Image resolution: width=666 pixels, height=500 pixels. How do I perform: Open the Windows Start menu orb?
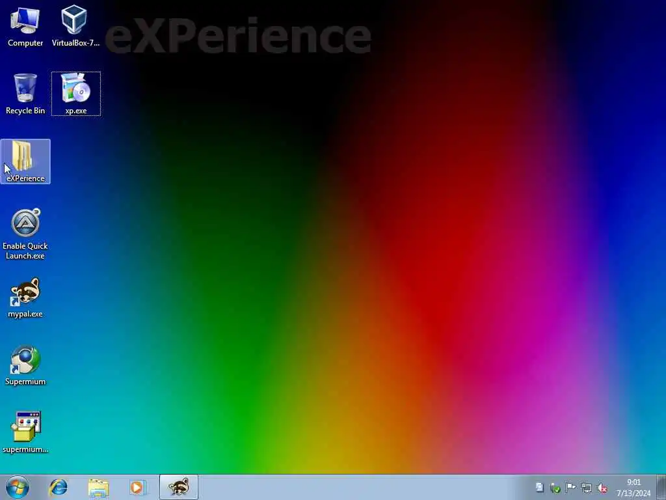(18, 487)
